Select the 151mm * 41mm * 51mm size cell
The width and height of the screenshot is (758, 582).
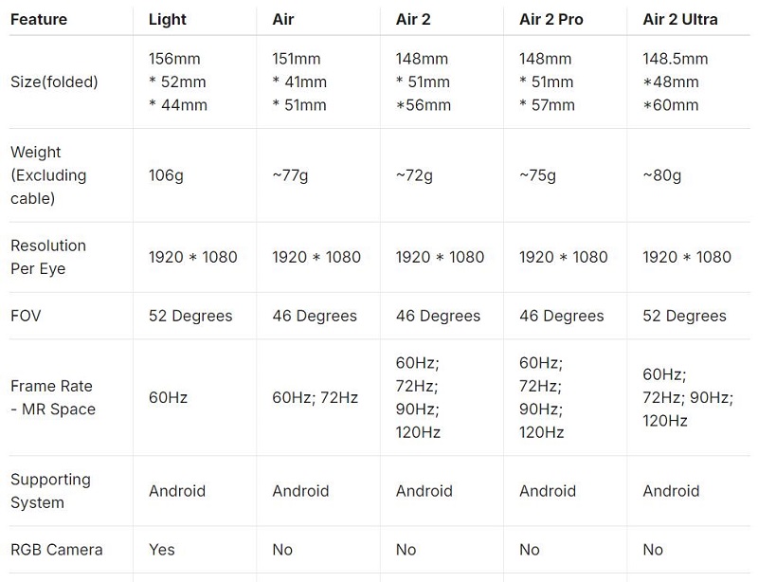tap(299, 82)
